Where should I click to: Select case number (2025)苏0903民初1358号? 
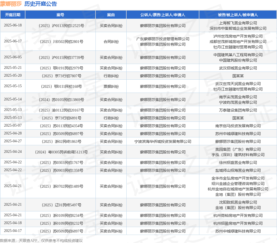[x=61, y=170]
